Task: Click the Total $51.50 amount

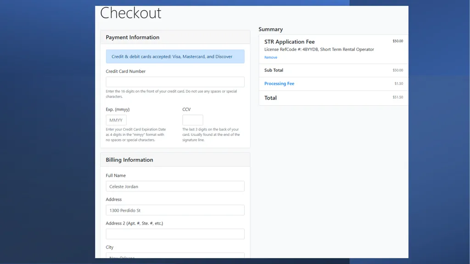Action: pos(398,97)
